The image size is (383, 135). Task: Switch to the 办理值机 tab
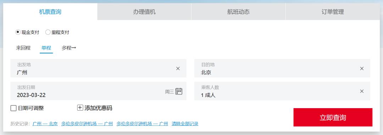[144, 12]
